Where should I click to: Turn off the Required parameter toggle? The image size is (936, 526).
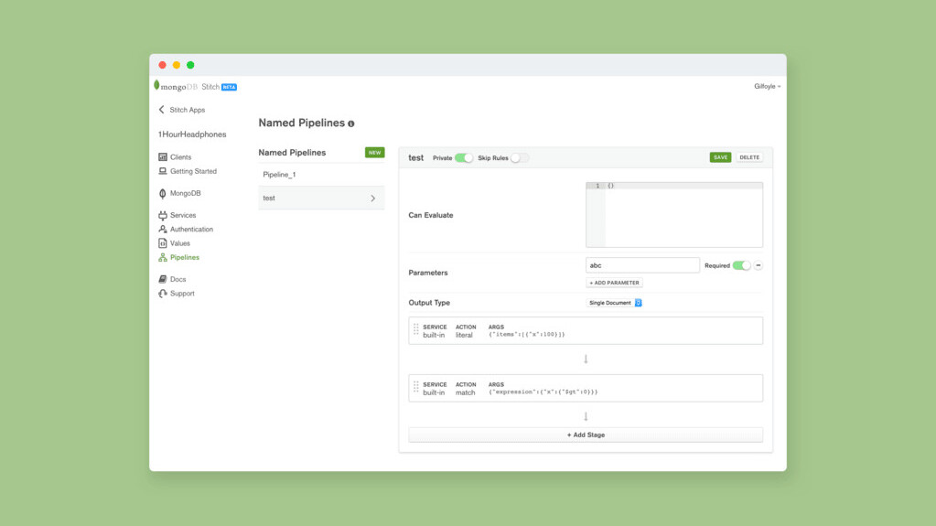click(x=741, y=265)
